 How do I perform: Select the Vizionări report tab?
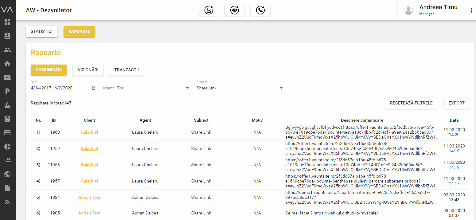[88, 70]
